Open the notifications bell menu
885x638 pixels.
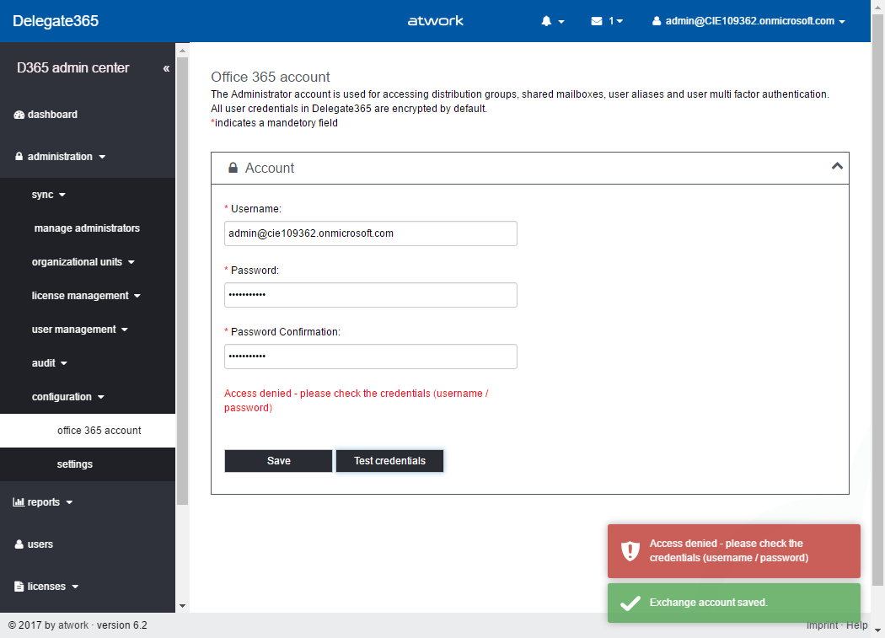(552, 21)
